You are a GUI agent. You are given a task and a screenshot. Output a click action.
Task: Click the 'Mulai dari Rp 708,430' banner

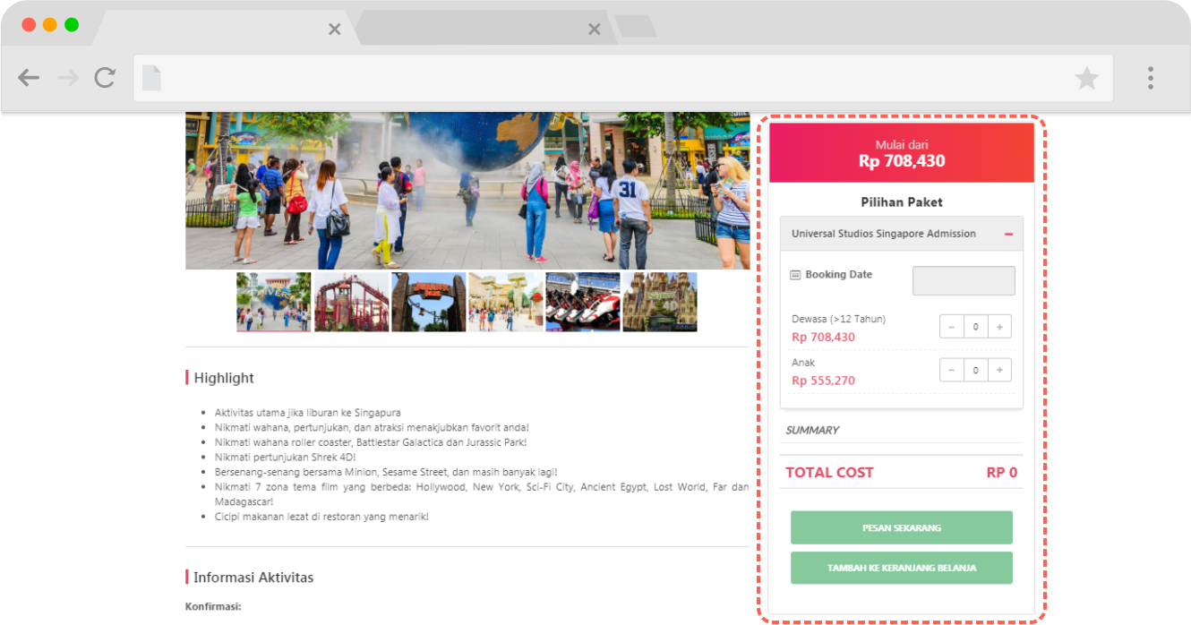[902, 153]
